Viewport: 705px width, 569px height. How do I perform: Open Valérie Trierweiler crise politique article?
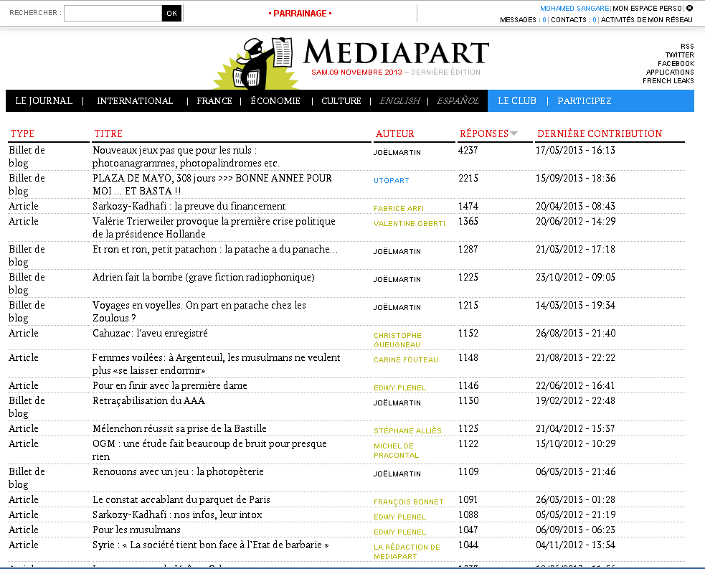coord(214,227)
